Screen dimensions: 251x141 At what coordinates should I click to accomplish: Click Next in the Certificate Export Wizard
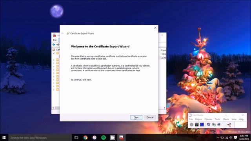pos(136,117)
